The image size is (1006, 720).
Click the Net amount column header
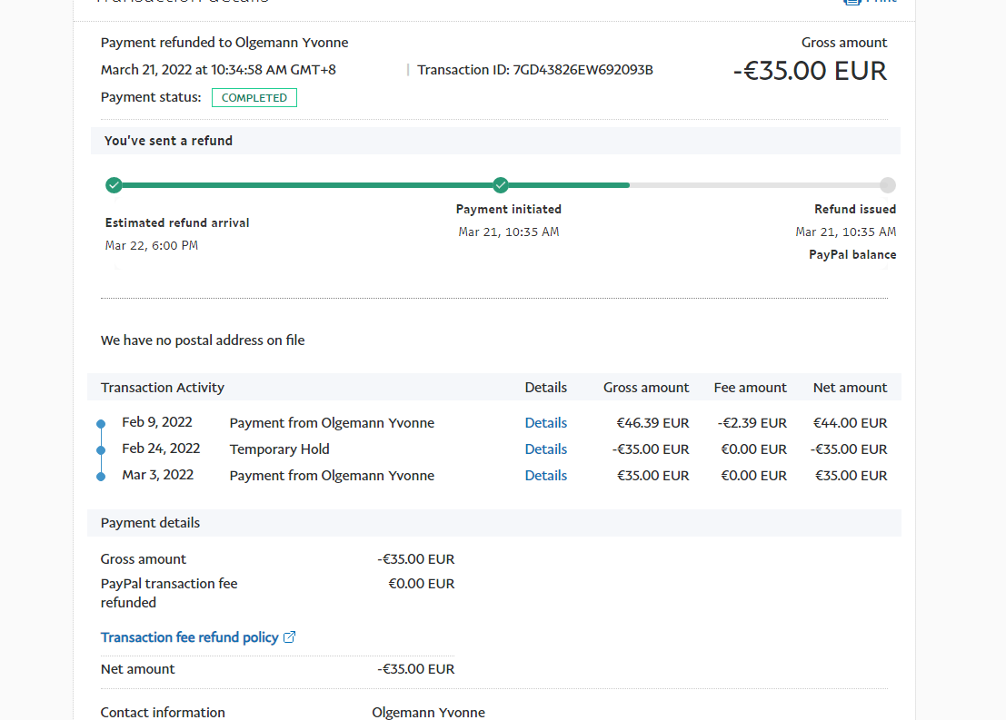(x=850, y=388)
